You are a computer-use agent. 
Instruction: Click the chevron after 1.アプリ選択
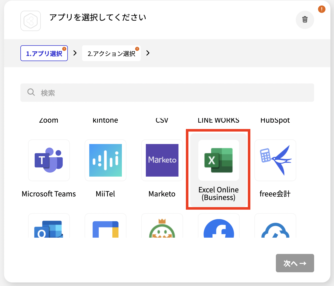pyautogui.click(x=75, y=53)
